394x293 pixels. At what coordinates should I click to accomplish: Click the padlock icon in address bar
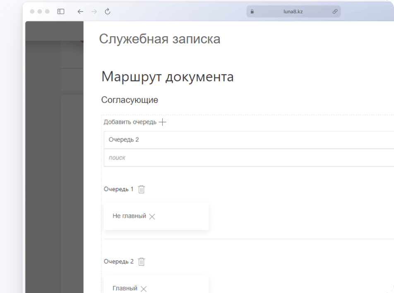(x=252, y=12)
